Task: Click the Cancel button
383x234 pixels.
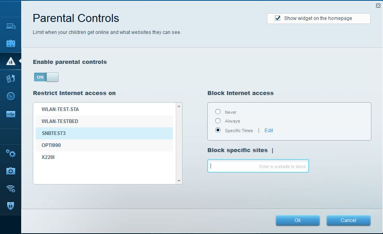Action: tap(348, 220)
